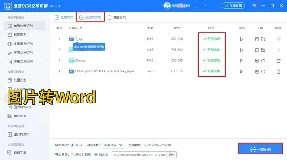Image resolution: width=287 pixels, height=160 pixels.
Task: Delete the 12KB file from the list
Action: coord(278,50)
